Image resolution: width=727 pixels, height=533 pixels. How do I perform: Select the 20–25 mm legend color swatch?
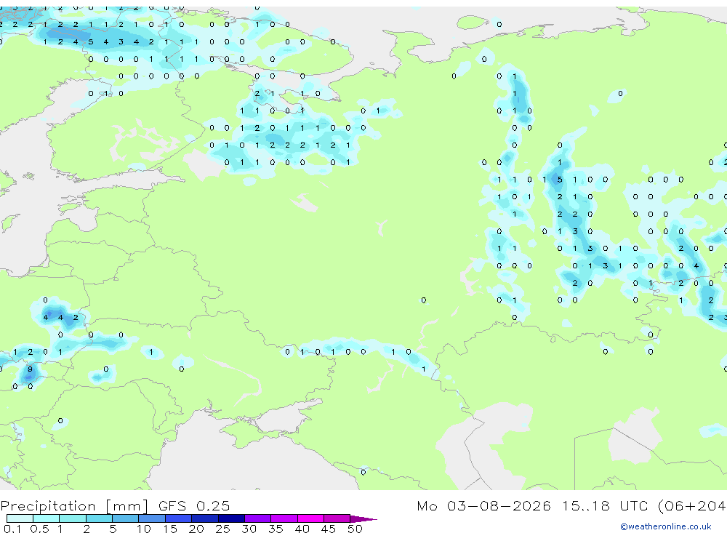[205, 518]
